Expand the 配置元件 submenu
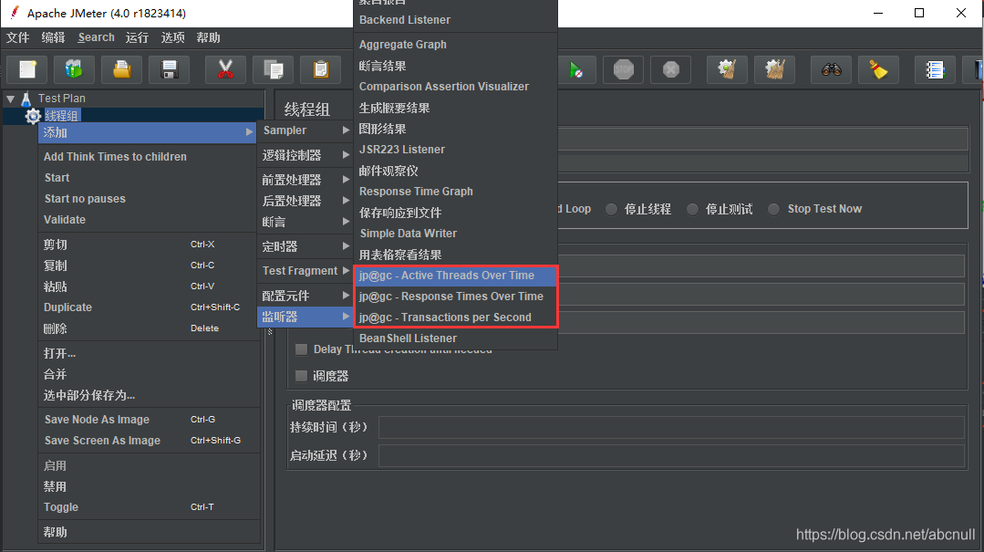This screenshot has width=984, height=552. tap(306, 296)
